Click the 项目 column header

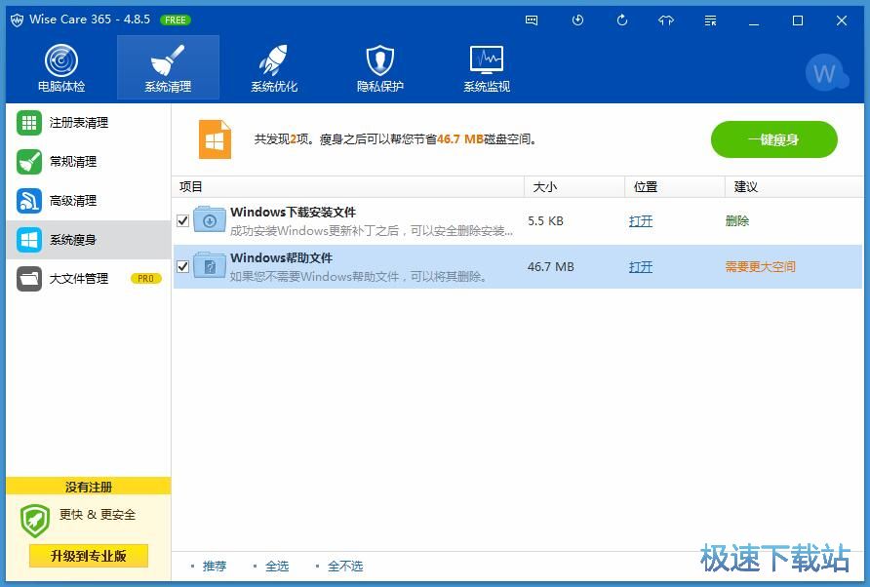[348, 187]
